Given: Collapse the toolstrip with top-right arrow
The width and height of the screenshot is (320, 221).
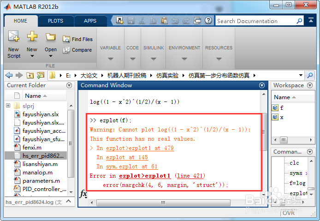Looking at the screenshot, I should (311, 20).
